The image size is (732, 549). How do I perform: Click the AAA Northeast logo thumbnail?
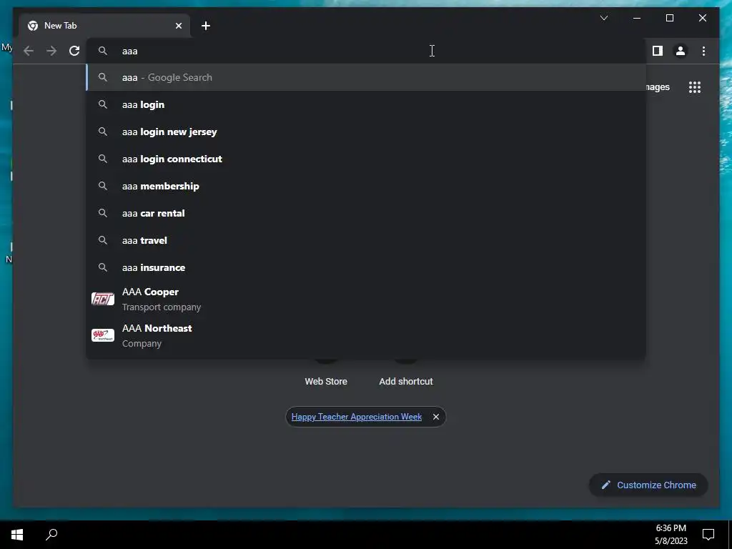point(103,335)
